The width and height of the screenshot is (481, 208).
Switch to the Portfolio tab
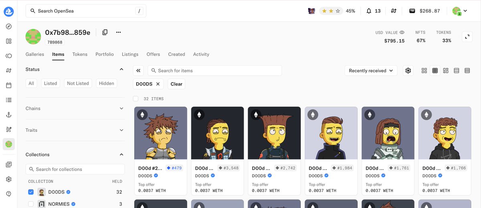(105, 54)
